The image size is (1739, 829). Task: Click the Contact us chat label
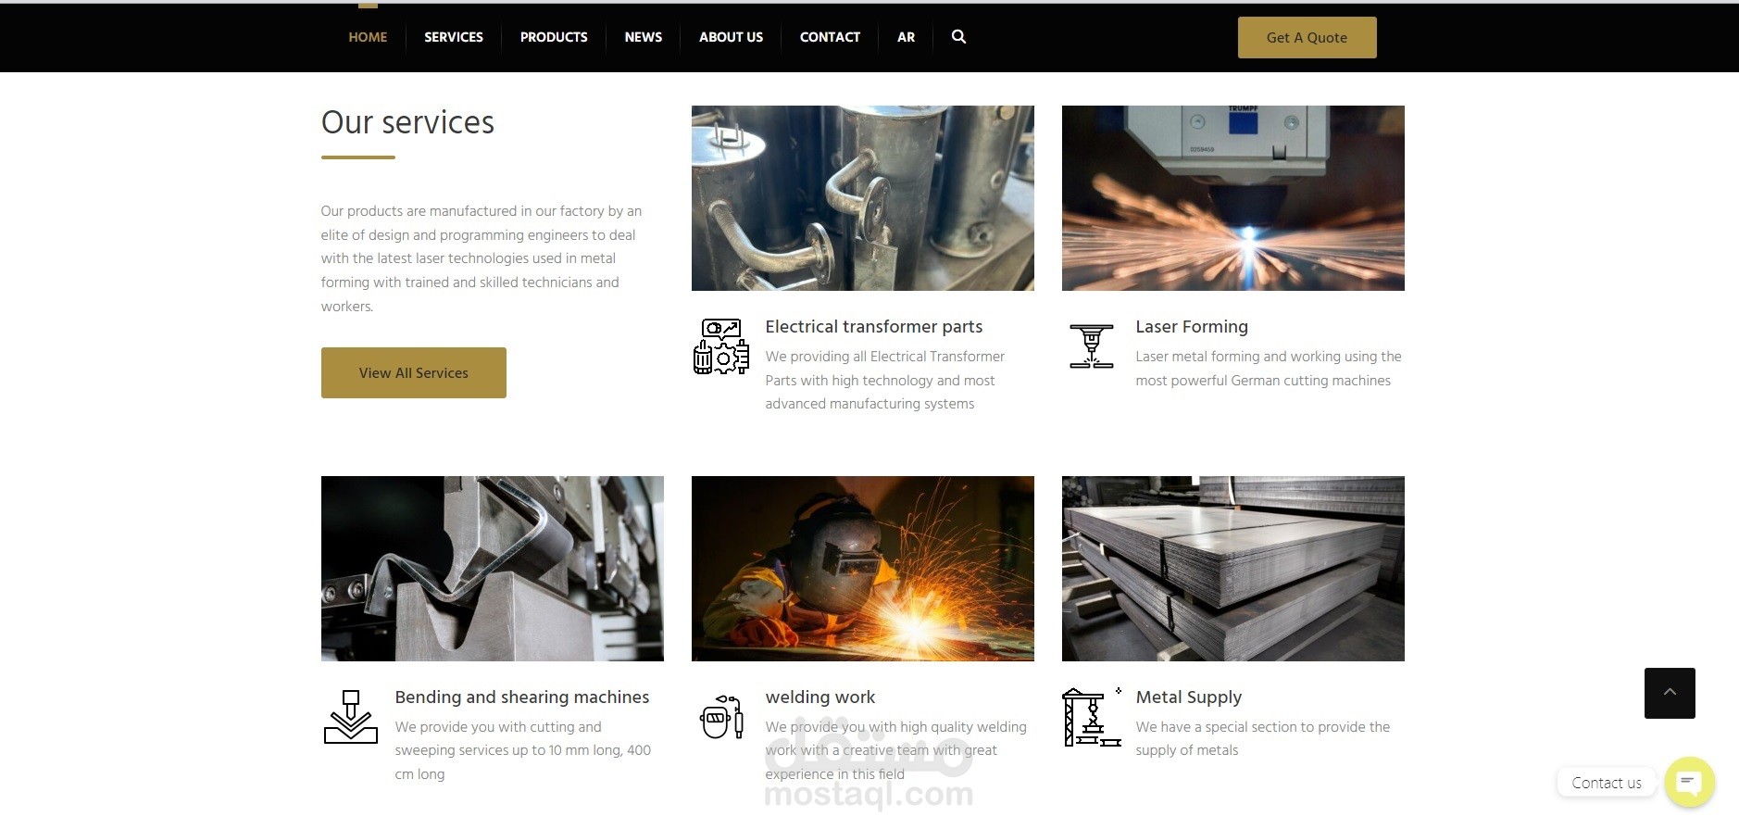[x=1607, y=783]
